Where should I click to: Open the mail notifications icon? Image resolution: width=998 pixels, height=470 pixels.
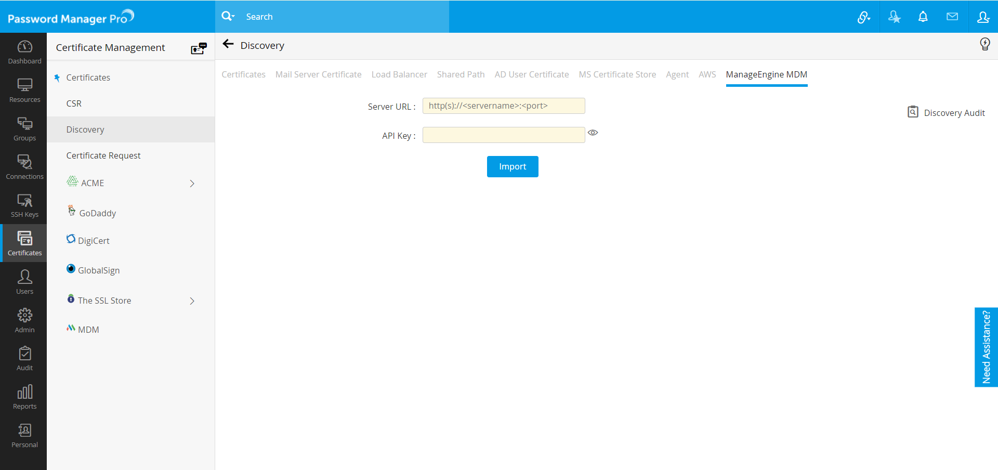pos(953,16)
